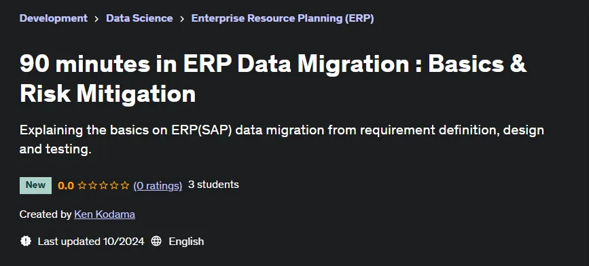The width and height of the screenshot is (589, 266).
Task: Click the course title heading
Action: (273, 79)
